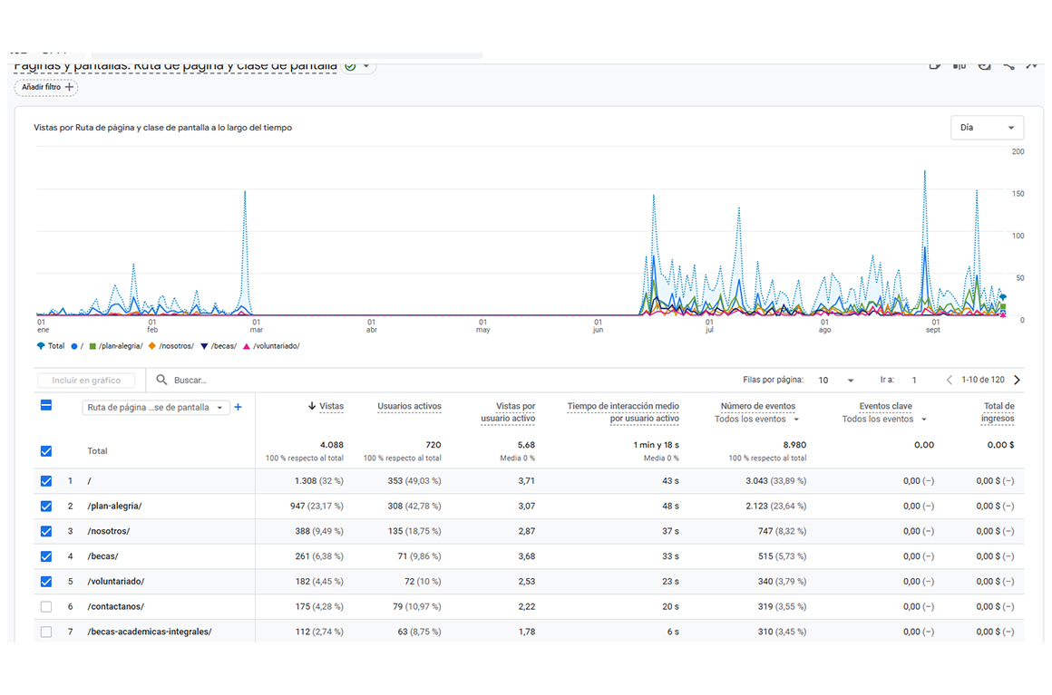Click the Añadir filtro button
The image size is (1052, 695).
(46, 87)
